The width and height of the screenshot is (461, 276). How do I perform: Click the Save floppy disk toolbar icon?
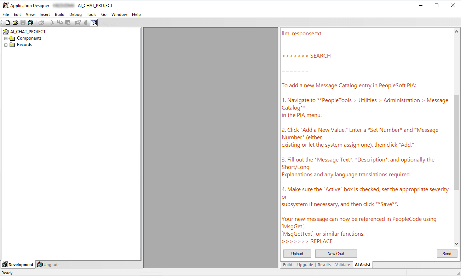(23, 23)
